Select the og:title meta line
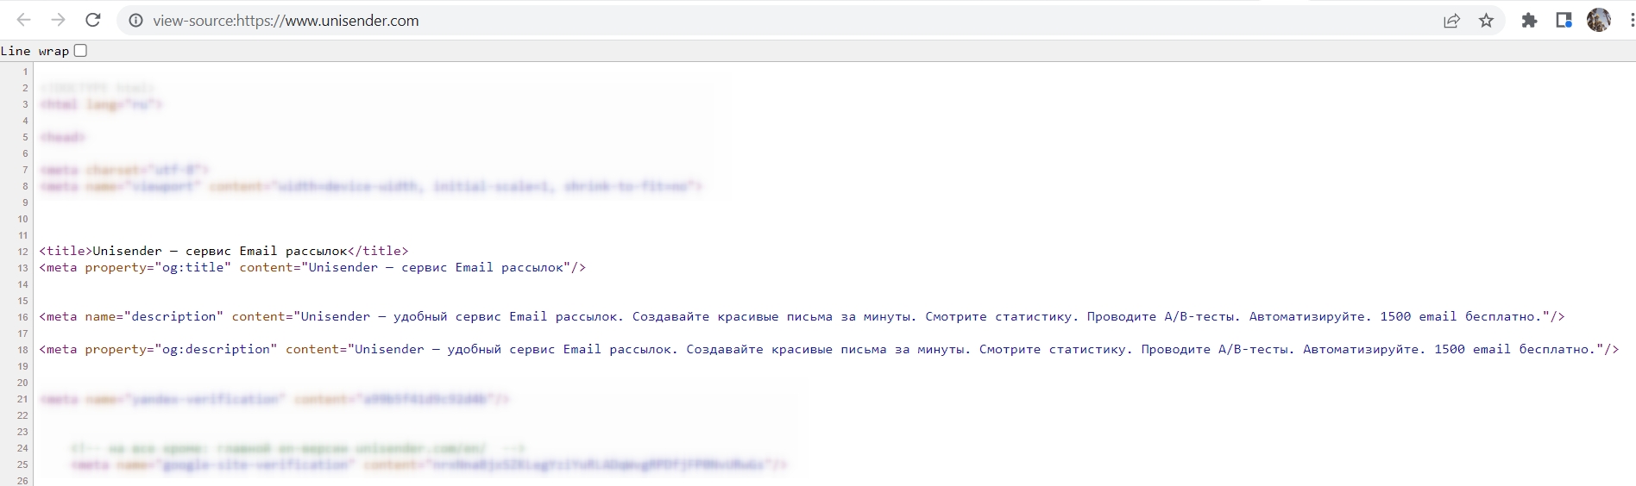 (x=312, y=267)
